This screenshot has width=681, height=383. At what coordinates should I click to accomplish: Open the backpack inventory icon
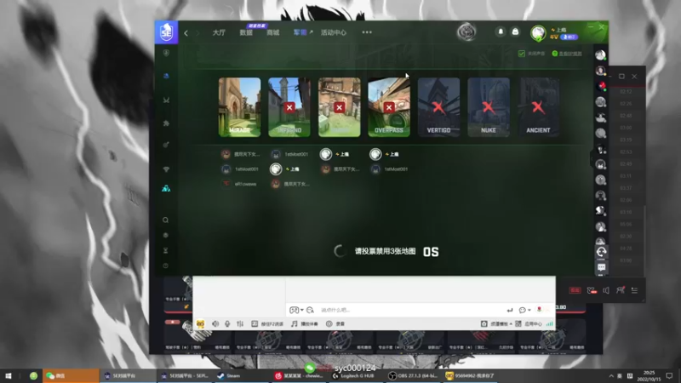click(515, 31)
